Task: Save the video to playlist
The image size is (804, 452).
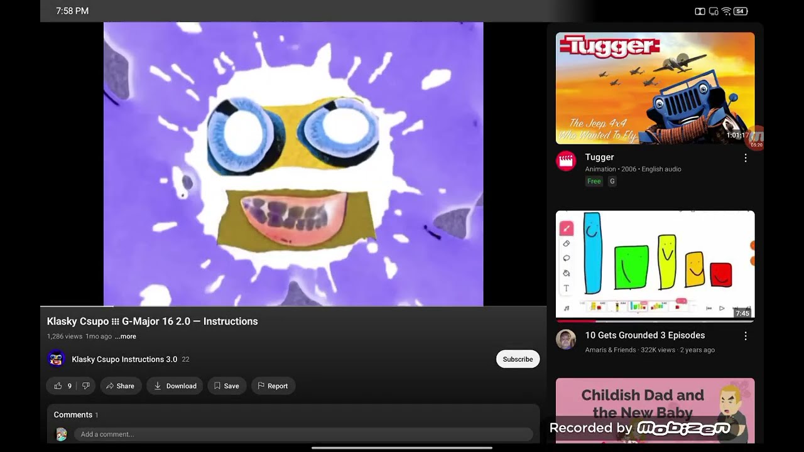Action: (226, 386)
